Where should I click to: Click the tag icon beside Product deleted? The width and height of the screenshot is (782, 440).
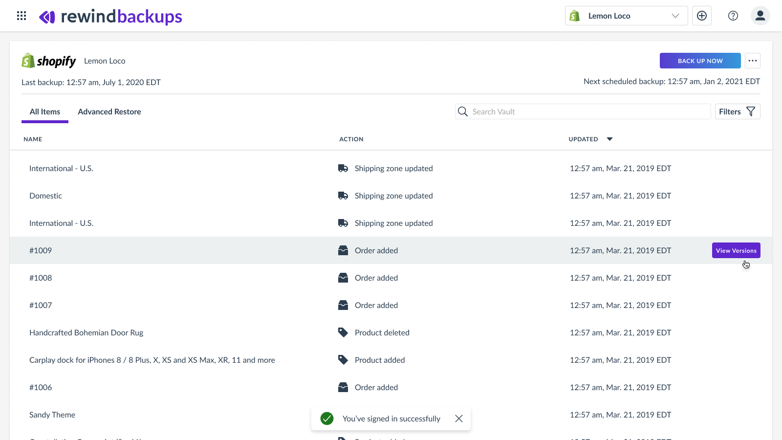coord(343,332)
